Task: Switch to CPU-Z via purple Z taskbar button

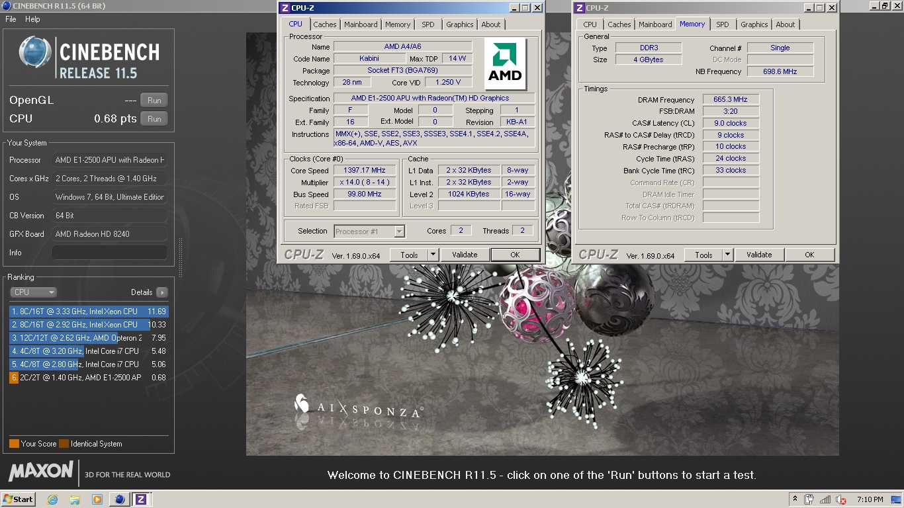Action: (x=140, y=499)
